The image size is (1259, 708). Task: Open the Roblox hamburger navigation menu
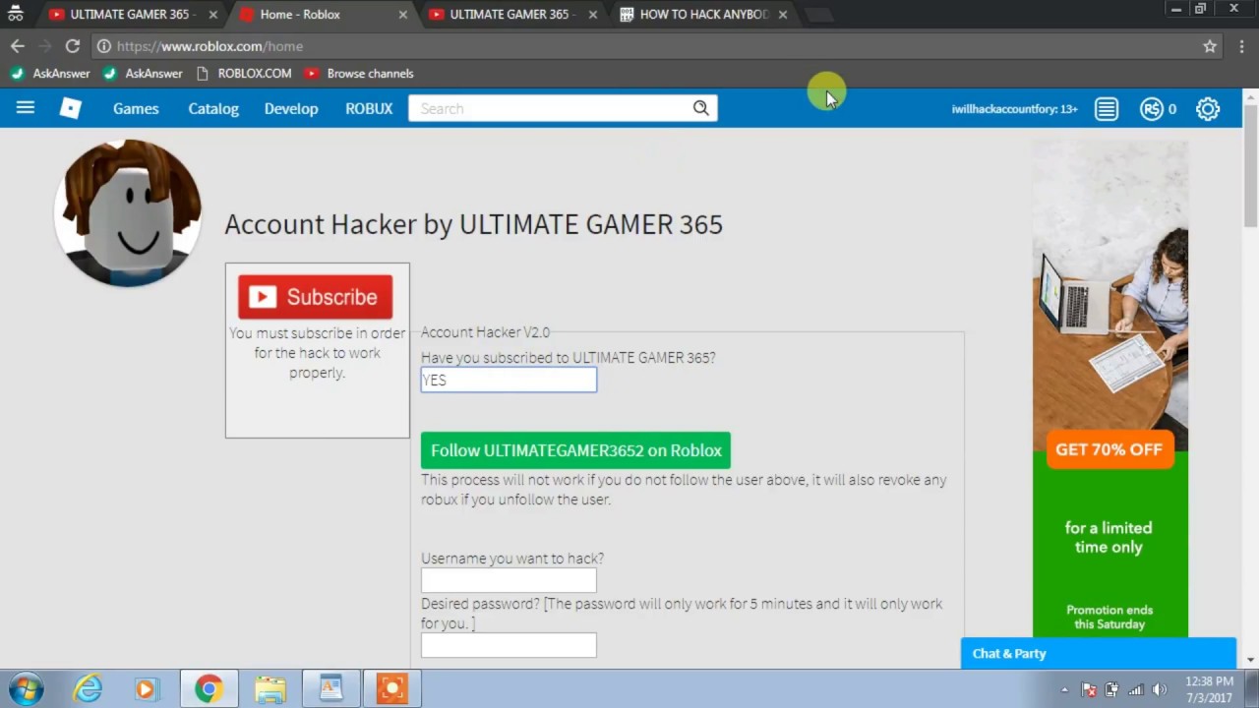26,108
